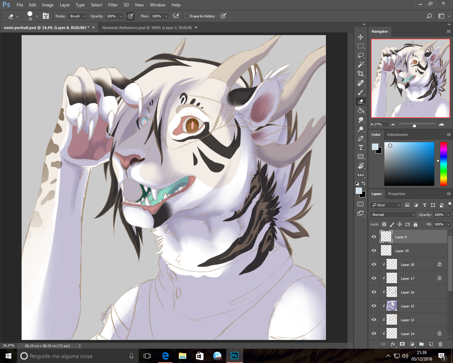
Task: Open the eraser Mode dropdown
Action: pos(78,16)
